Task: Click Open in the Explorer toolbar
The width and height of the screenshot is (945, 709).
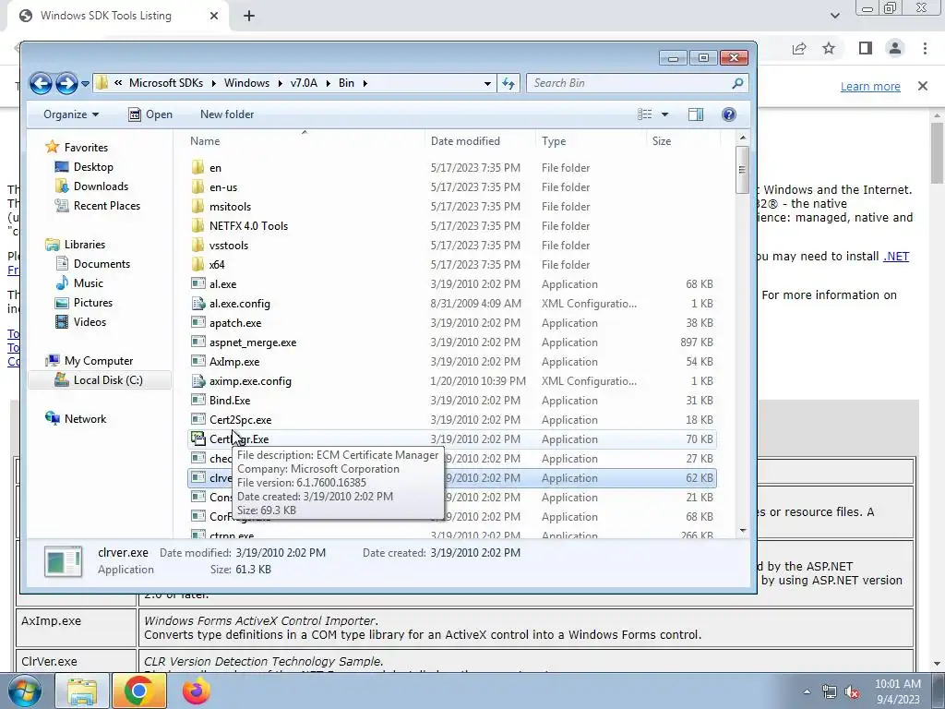Action: tap(150, 114)
